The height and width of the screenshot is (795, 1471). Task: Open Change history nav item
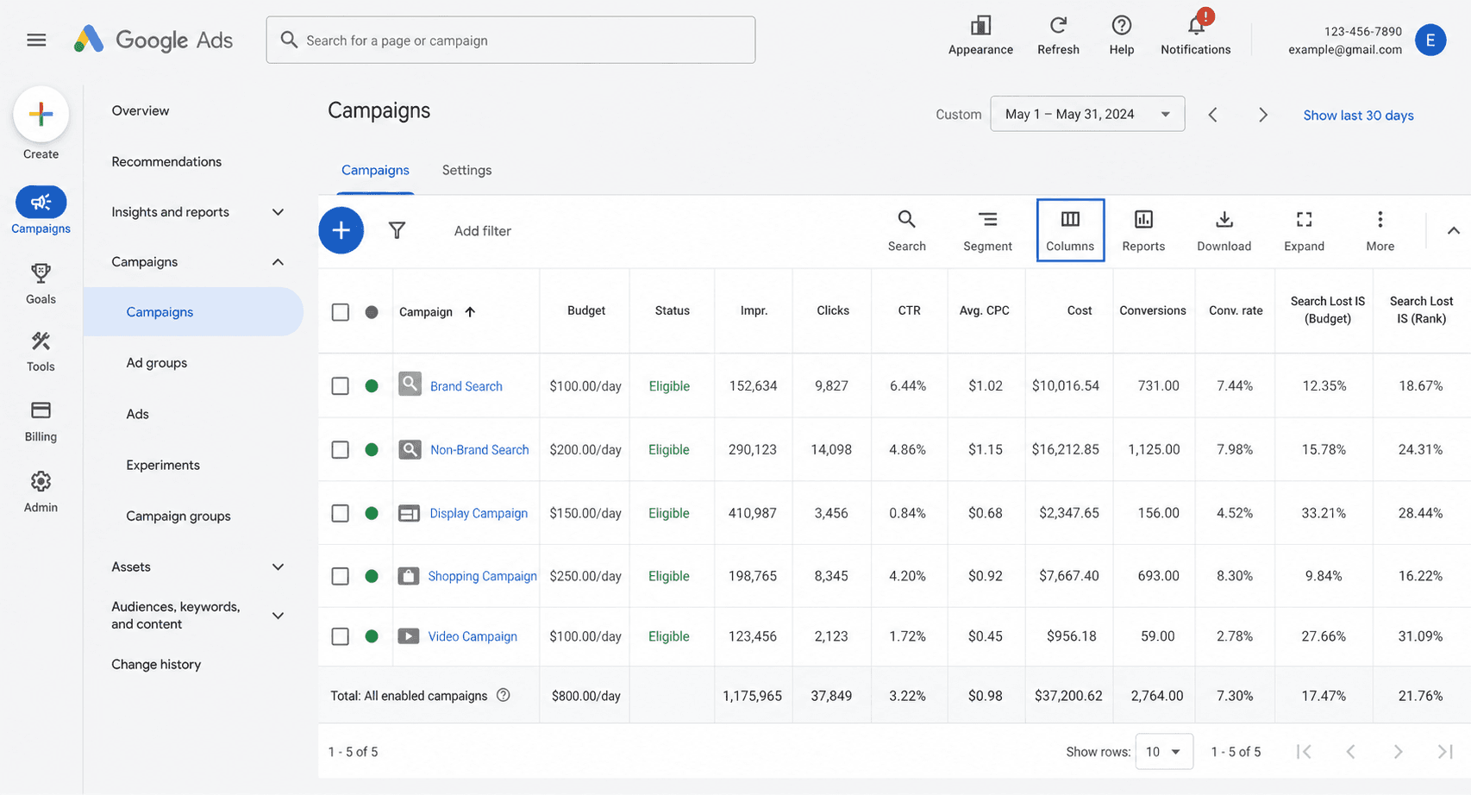coord(156,664)
